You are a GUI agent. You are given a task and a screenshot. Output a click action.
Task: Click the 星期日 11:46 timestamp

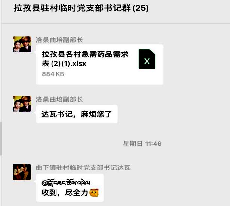pyautogui.click(x=142, y=144)
